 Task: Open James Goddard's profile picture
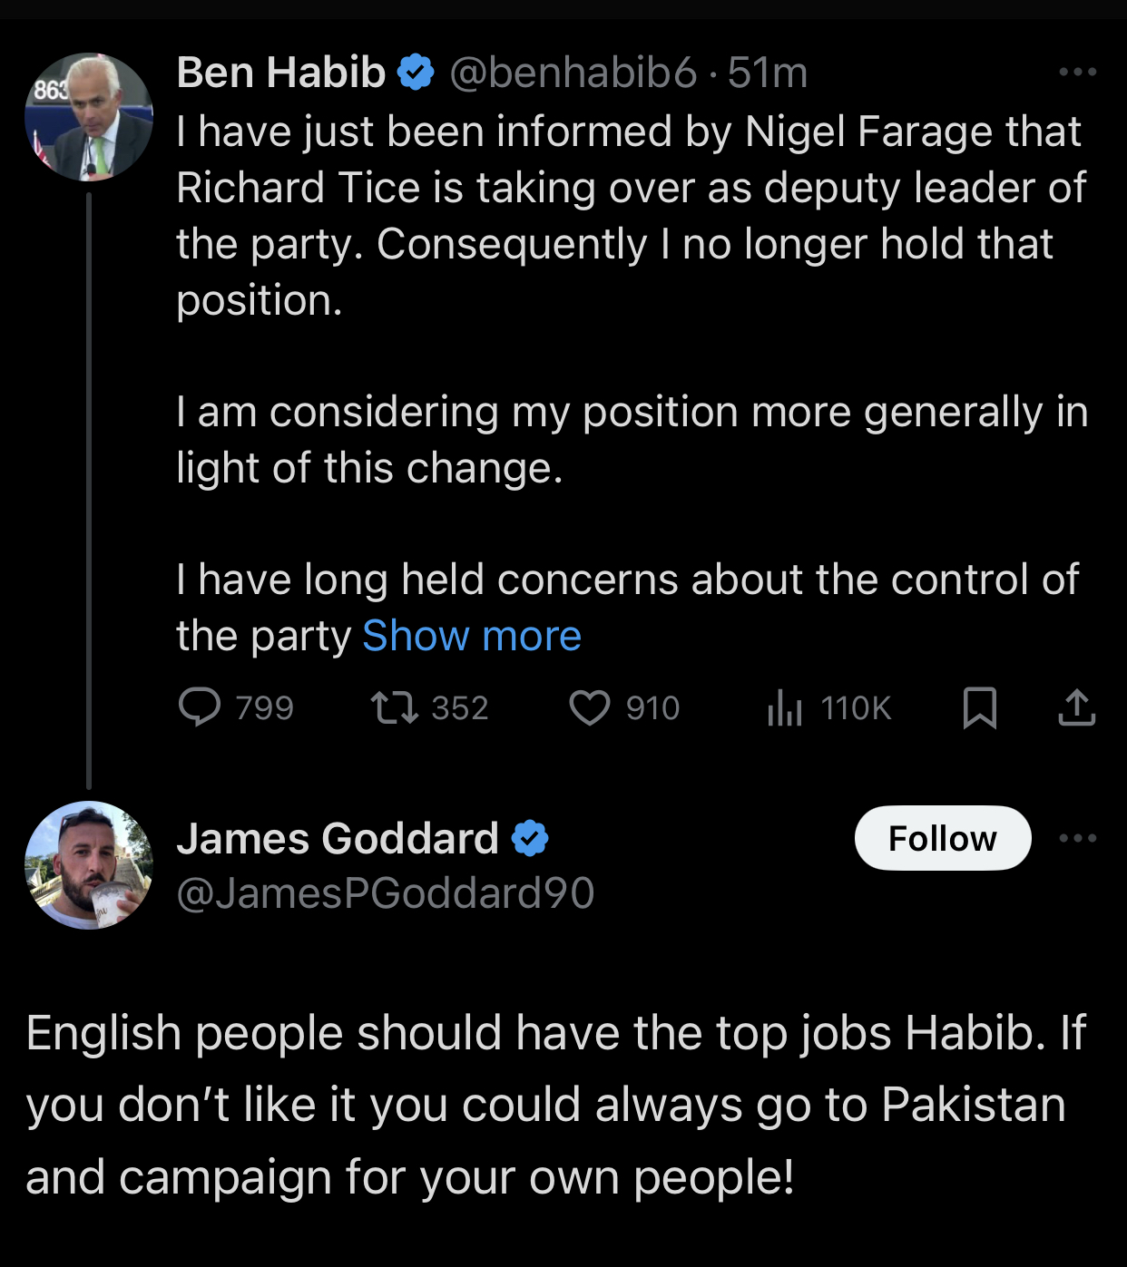pyautogui.click(x=89, y=864)
